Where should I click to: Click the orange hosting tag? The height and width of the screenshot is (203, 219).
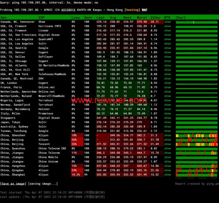point(132,10)
